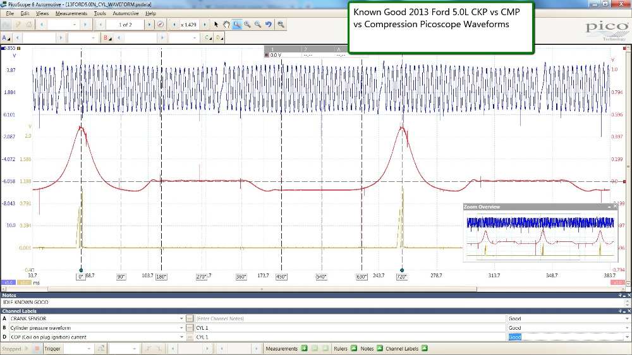632x355 pixels.
Task: Click Channel B notes field CYL 1
Action: click(350, 328)
